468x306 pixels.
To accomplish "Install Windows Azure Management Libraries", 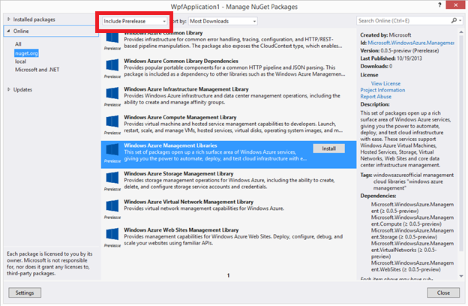I will pyautogui.click(x=329, y=148).
